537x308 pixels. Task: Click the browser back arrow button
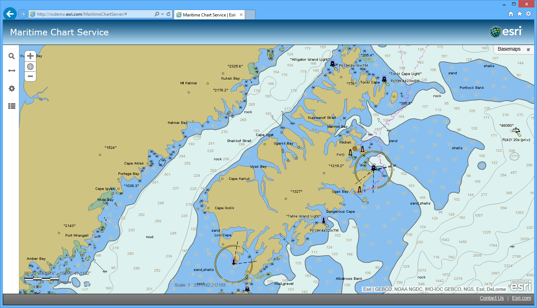pos(10,14)
